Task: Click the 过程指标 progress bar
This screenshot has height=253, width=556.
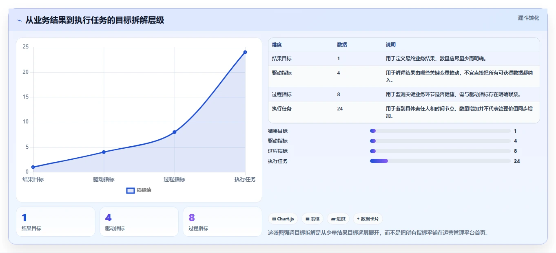Action: (440, 151)
